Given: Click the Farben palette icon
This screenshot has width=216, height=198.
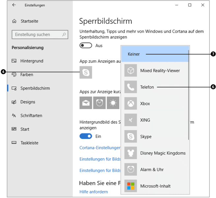Looking at the screenshot, I should click(x=14, y=75).
